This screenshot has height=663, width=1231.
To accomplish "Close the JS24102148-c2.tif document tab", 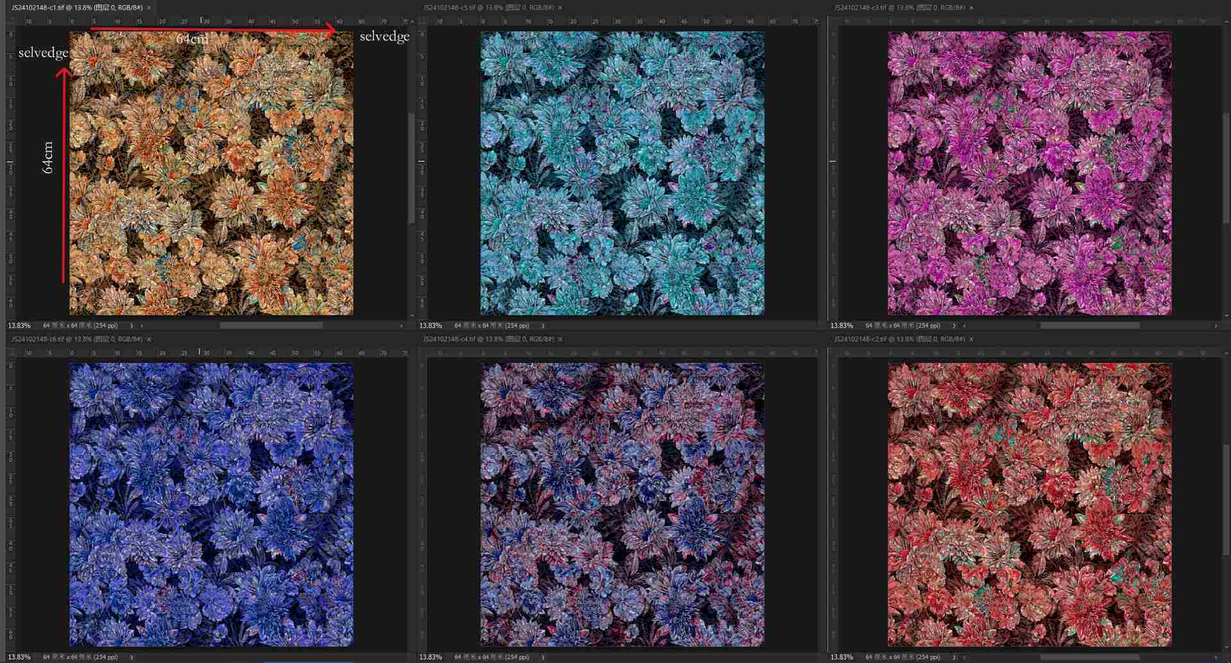I will pos(971,339).
